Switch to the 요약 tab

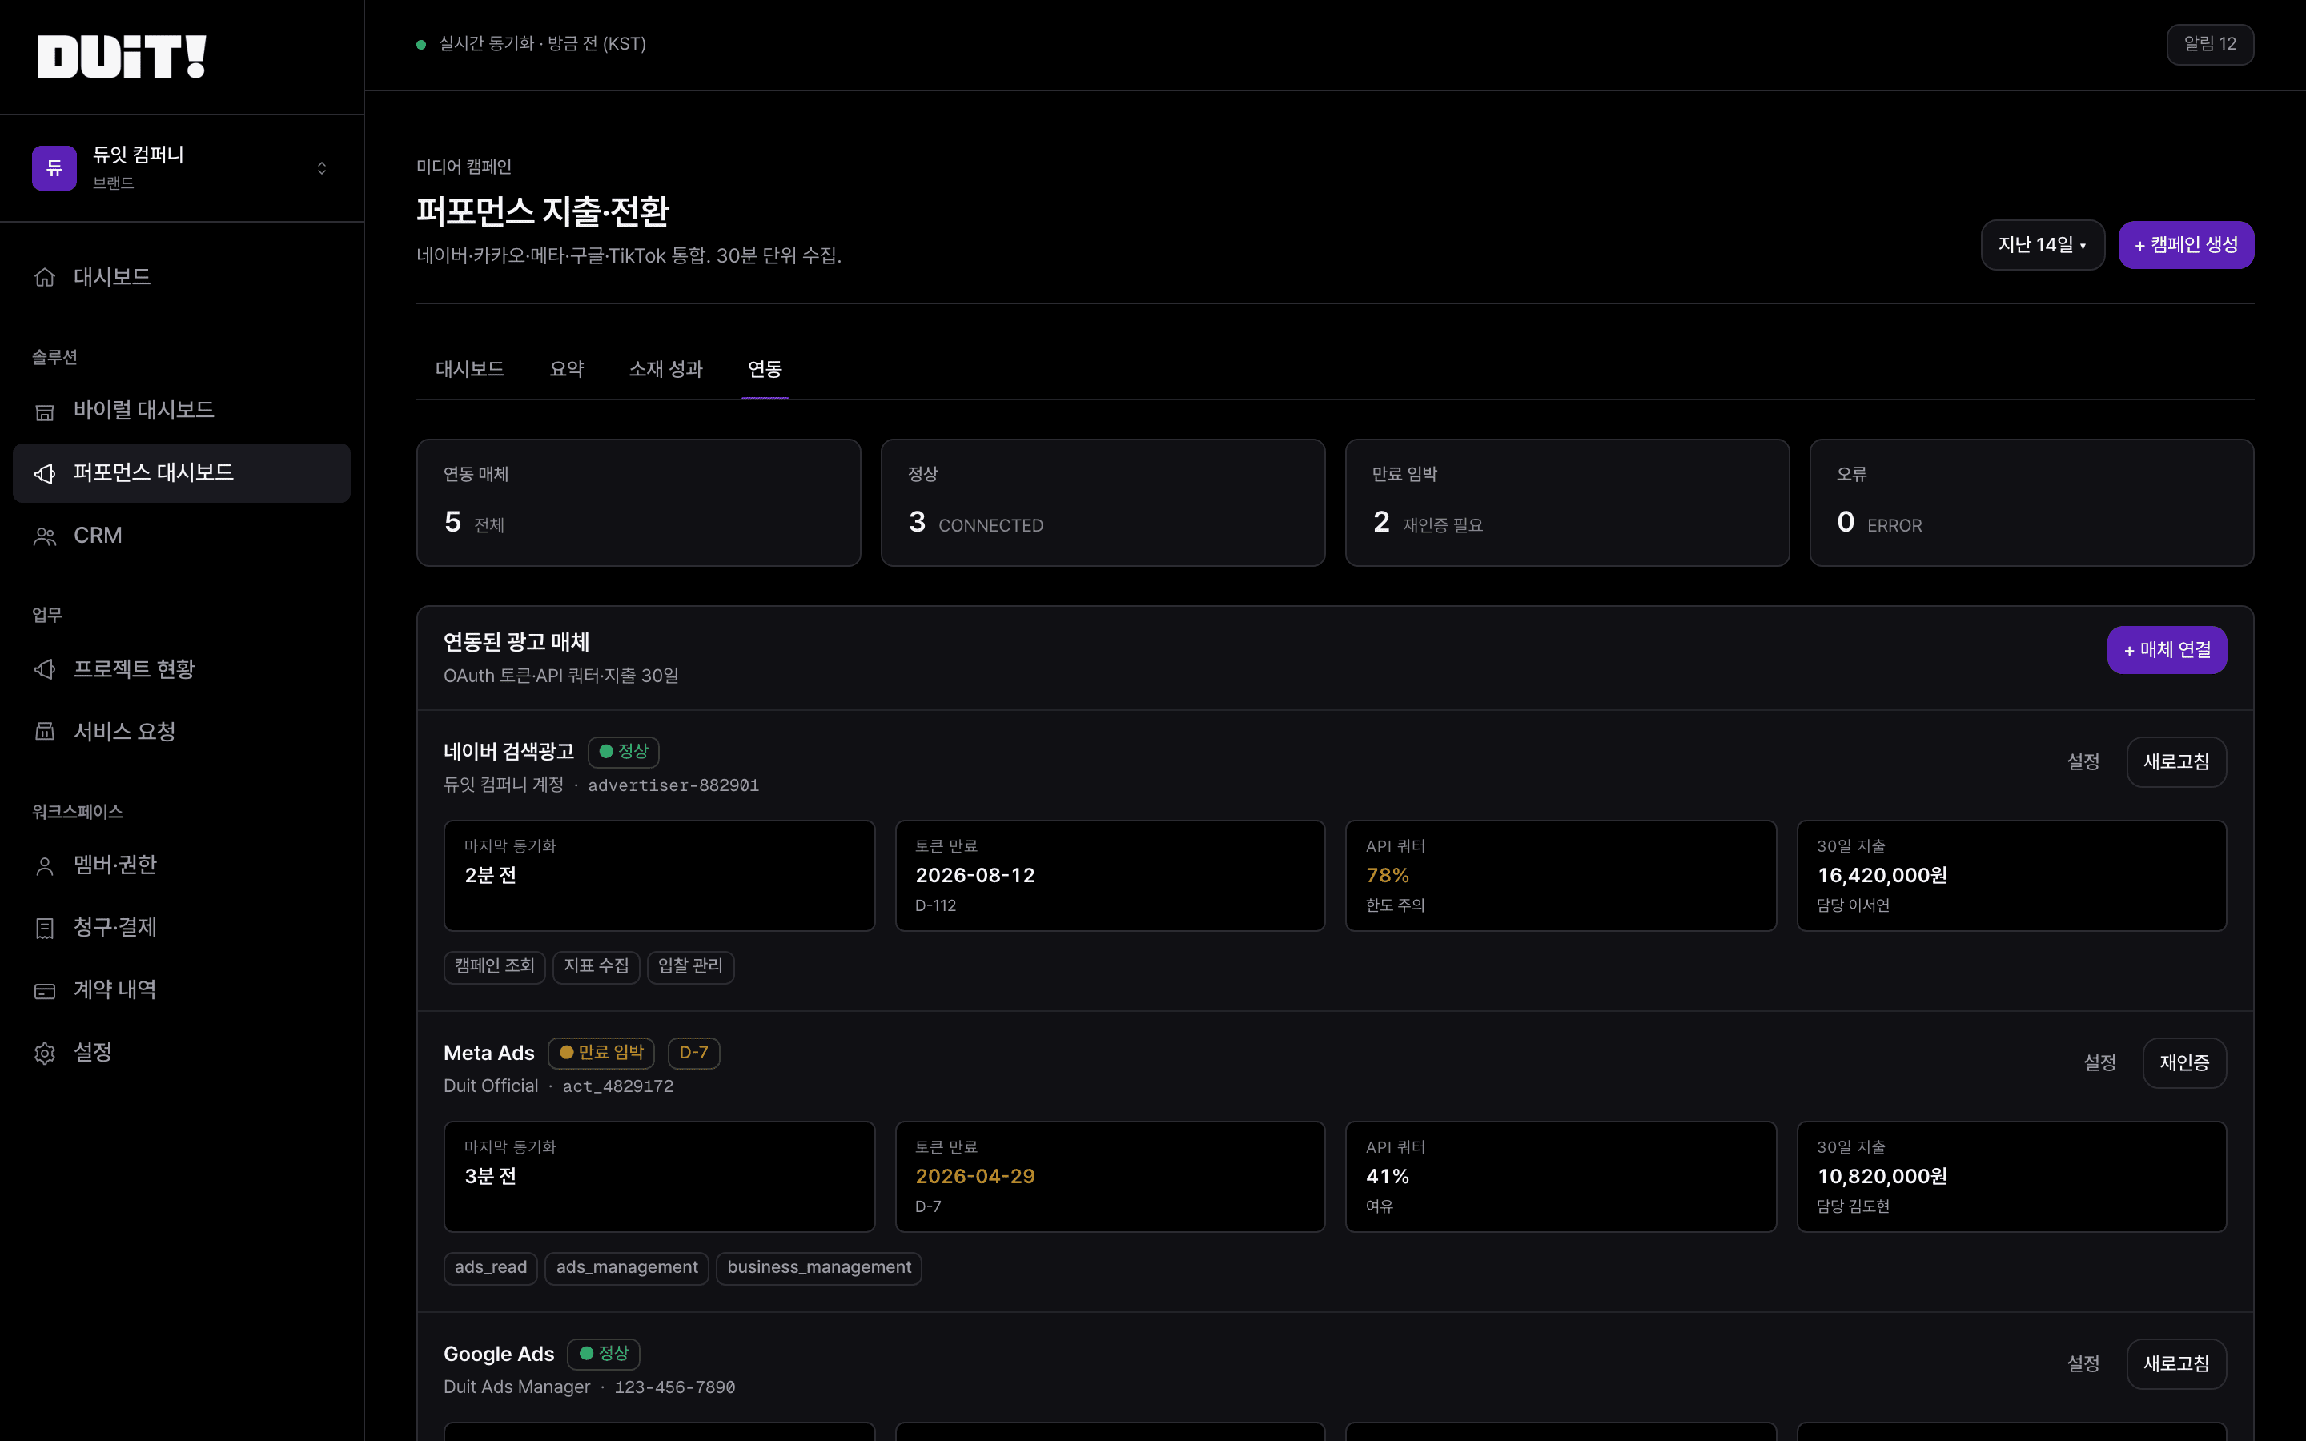[567, 369]
